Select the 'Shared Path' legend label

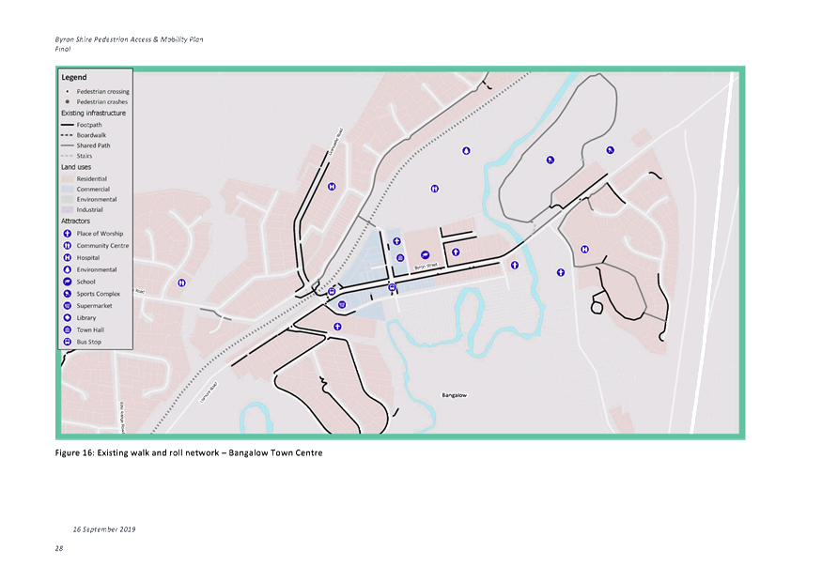click(x=93, y=145)
